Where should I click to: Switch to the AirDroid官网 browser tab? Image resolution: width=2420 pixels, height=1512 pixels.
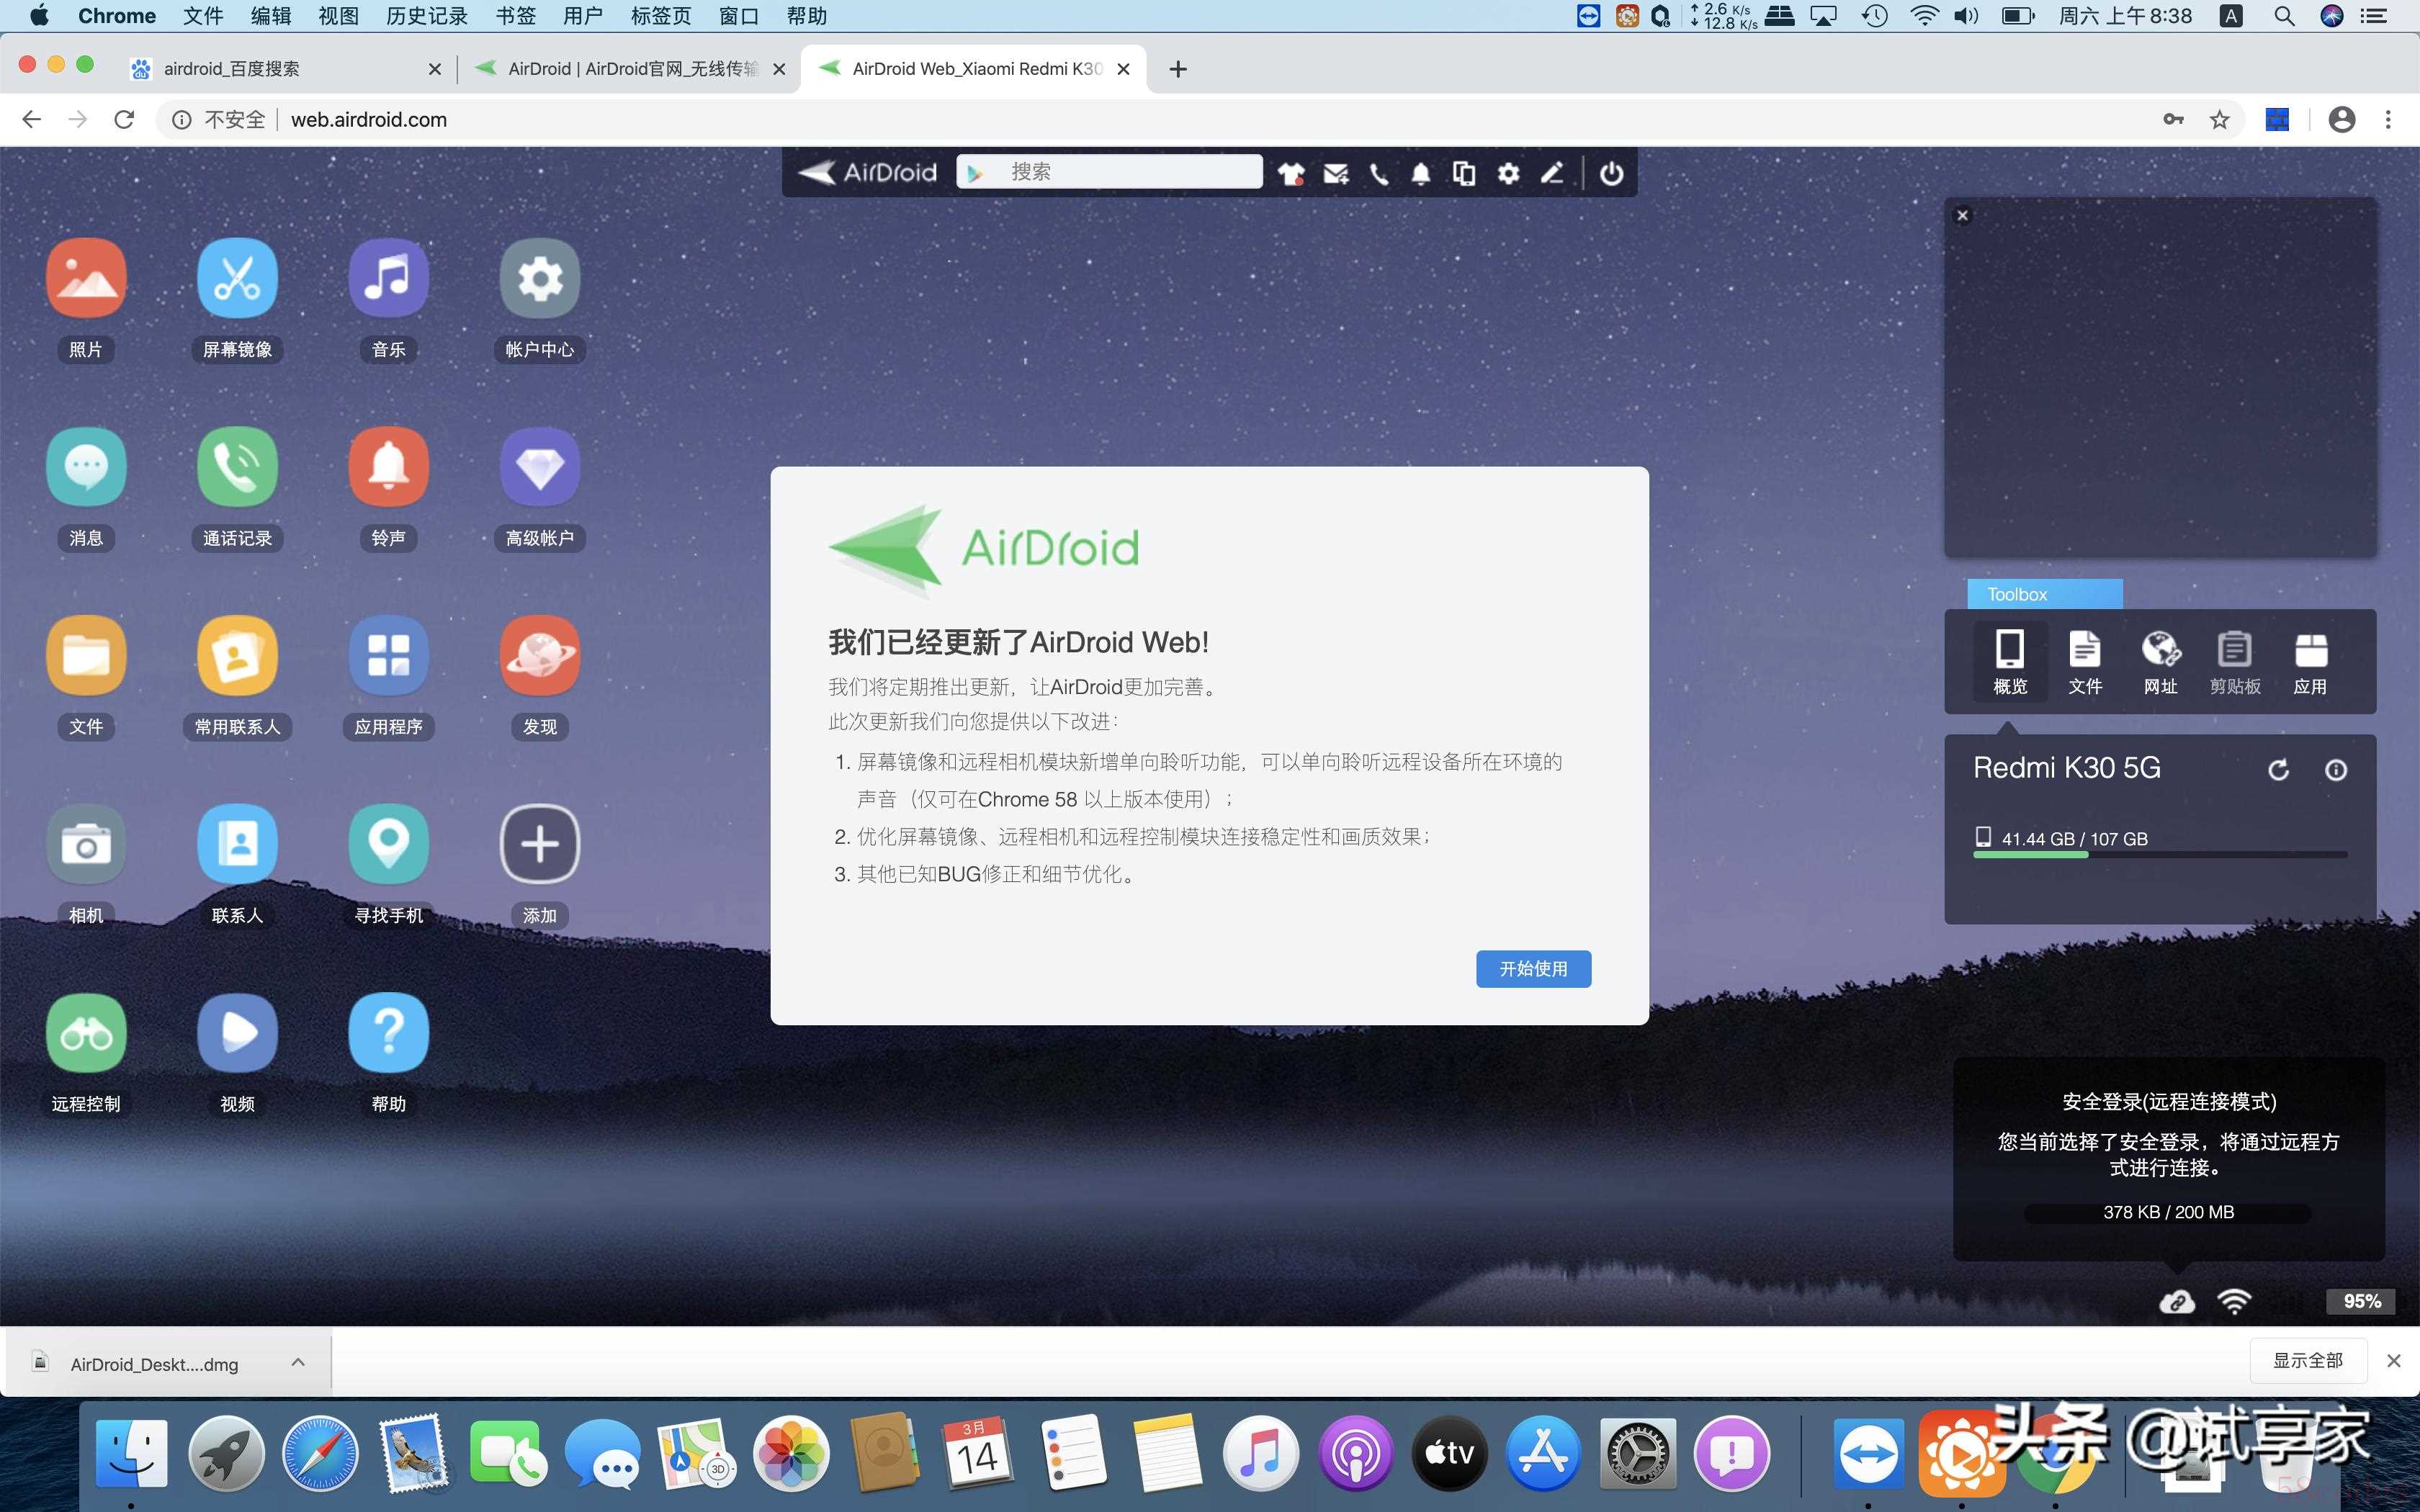pos(630,68)
